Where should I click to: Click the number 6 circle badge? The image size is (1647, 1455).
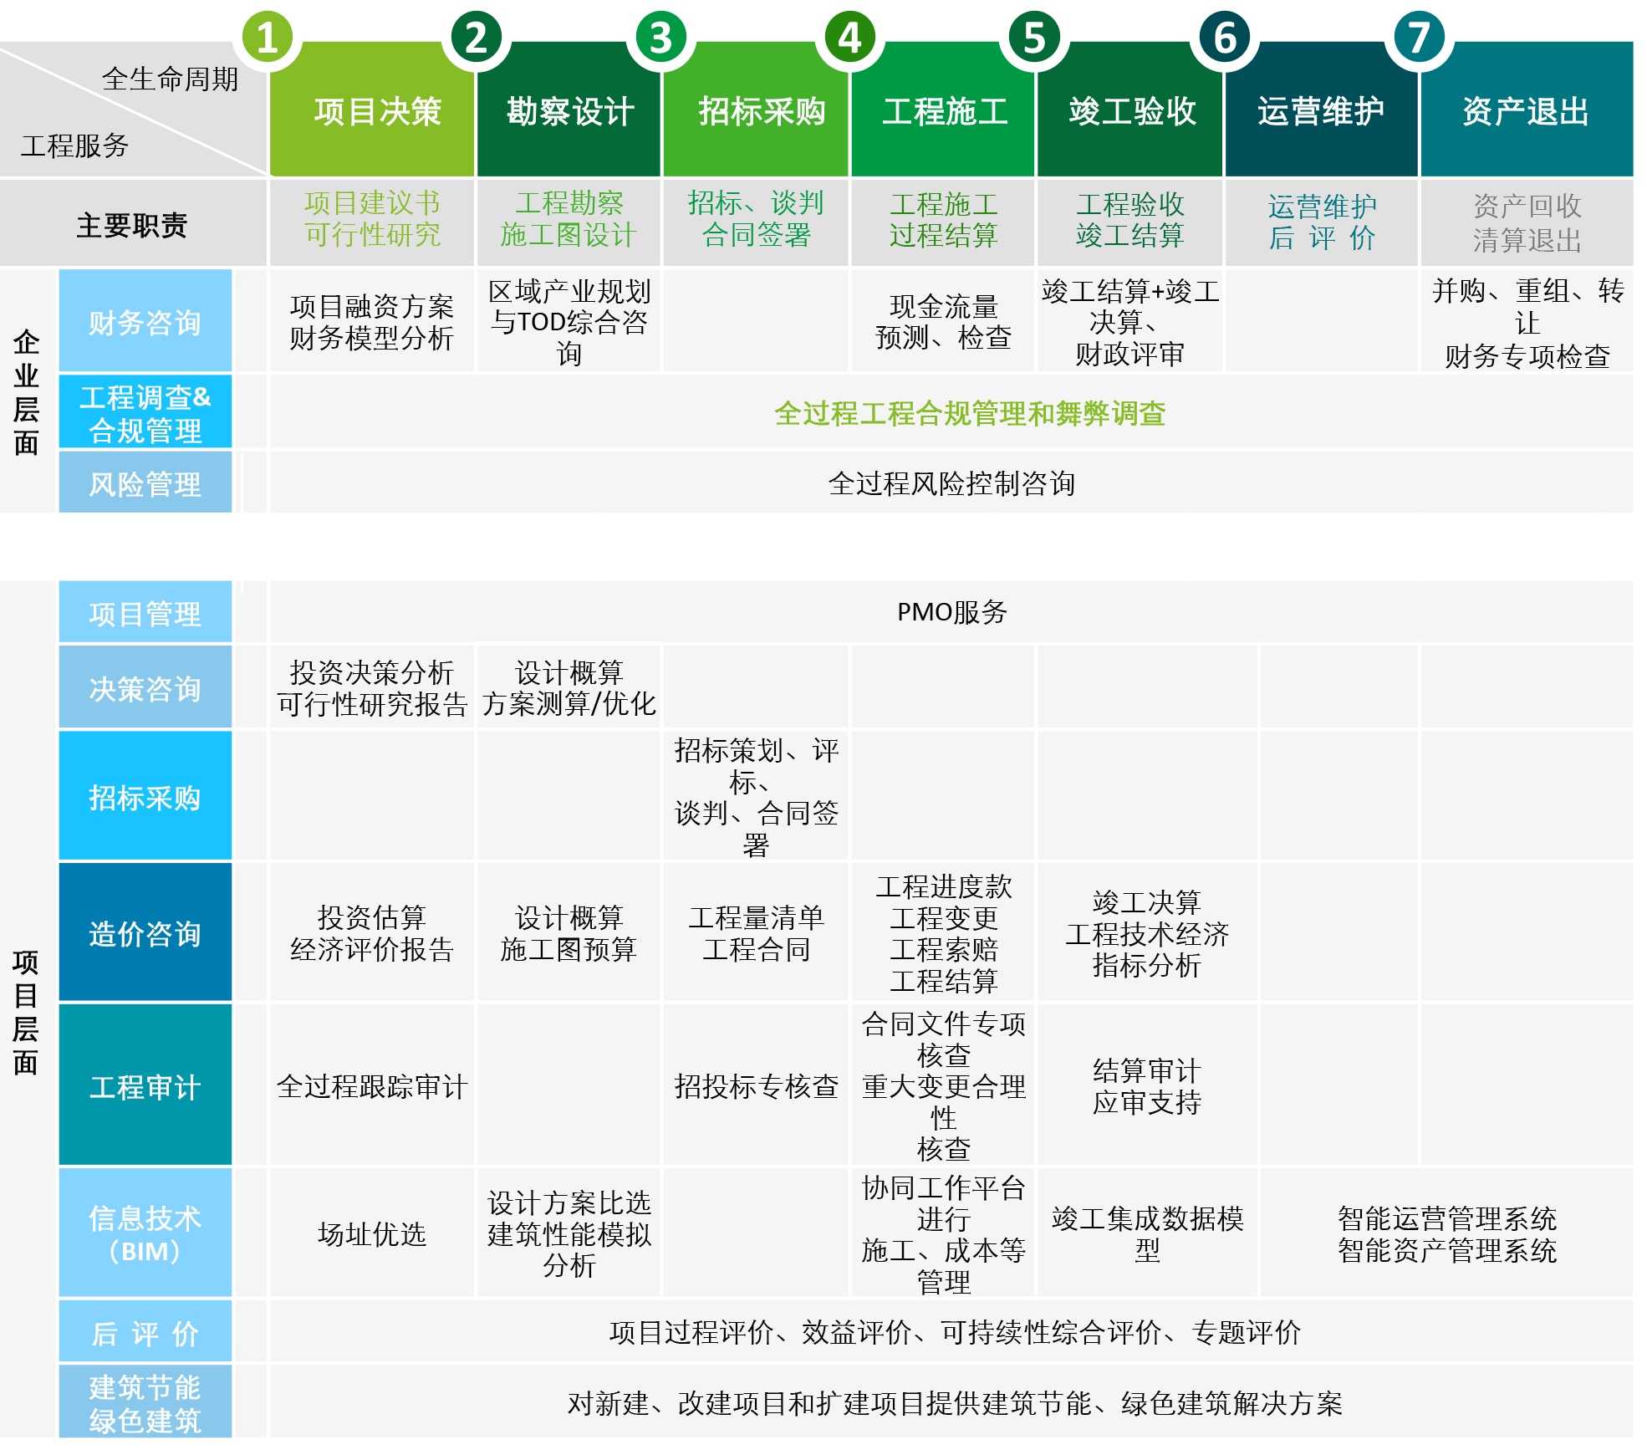coord(1224,38)
